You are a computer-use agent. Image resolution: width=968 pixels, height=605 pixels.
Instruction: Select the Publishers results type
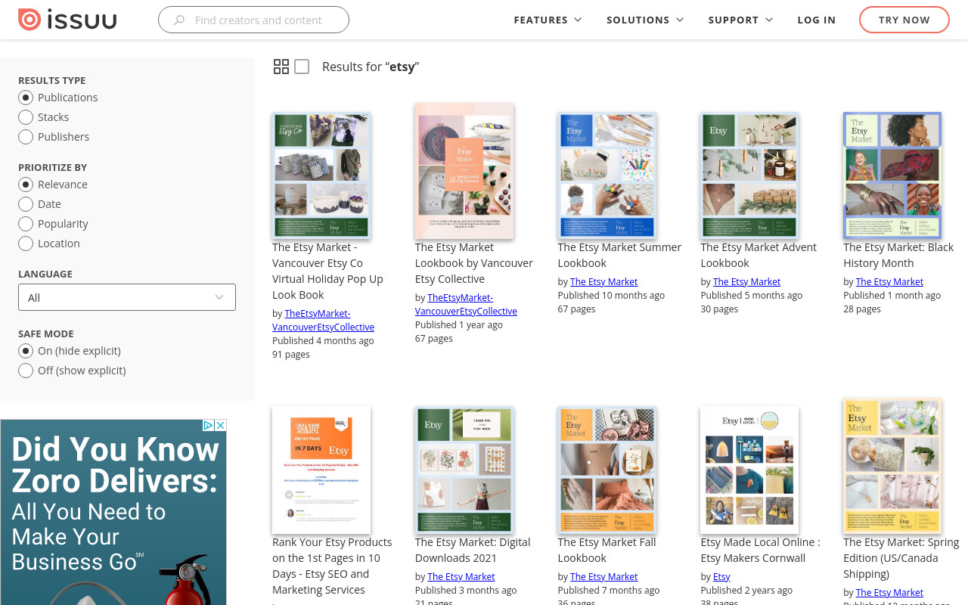pos(26,137)
